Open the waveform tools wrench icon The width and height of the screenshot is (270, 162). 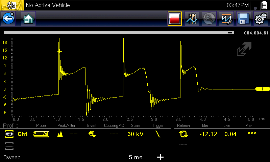coord(226,19)
